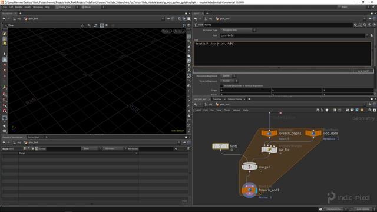Open the No cam dropdown in viewport
The height and width of the screenshot is (212, 377).
[179, 31]
